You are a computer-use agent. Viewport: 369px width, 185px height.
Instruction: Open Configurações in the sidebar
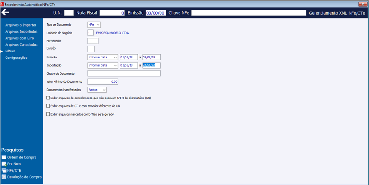[16, 58]
